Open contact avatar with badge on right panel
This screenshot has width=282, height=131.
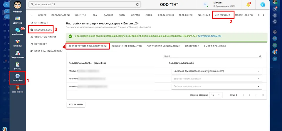coord(275,52)
